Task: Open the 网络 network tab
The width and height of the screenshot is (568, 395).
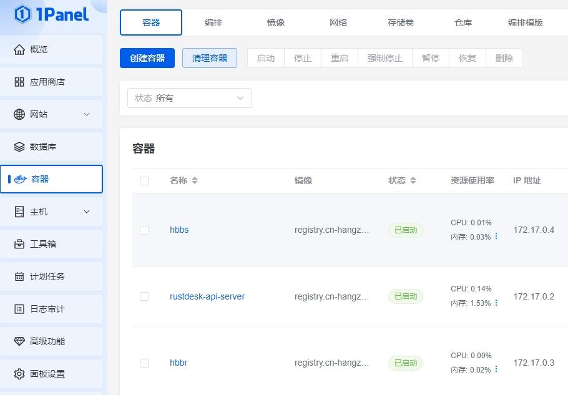Action: point(338,22)
